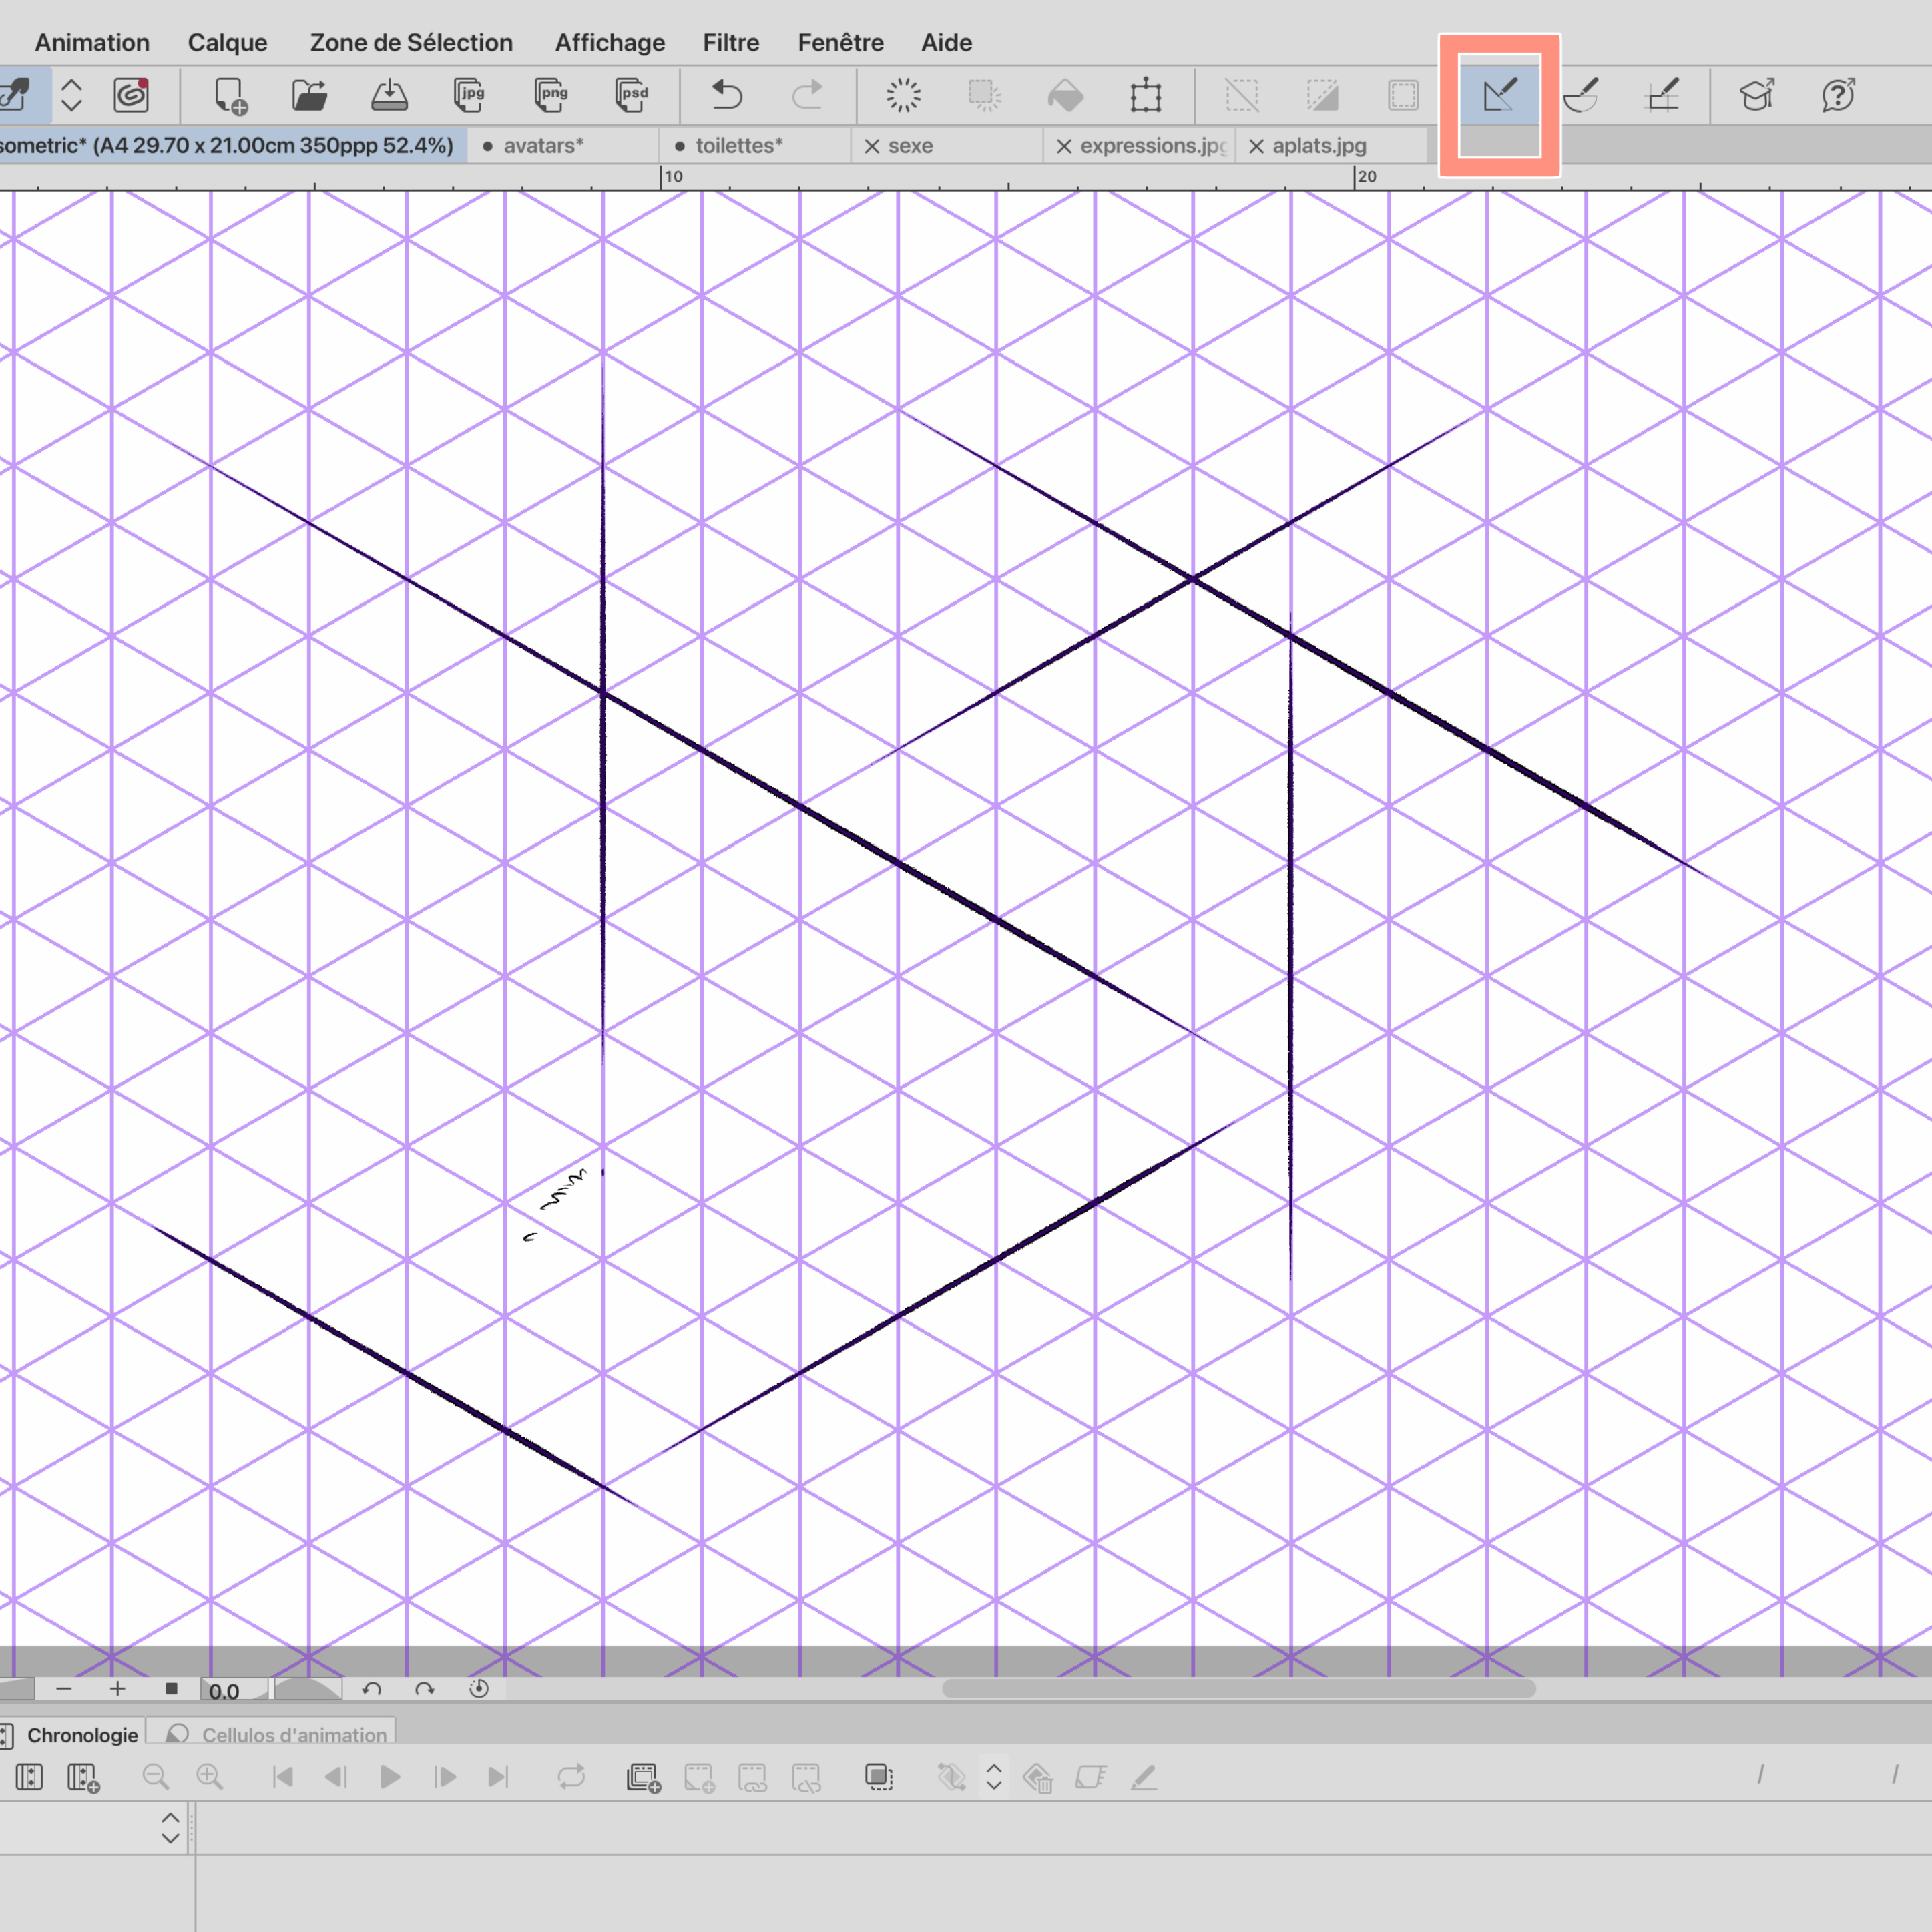Open the Filtre menu
1932x1932 pixels.
click(730, 43)
